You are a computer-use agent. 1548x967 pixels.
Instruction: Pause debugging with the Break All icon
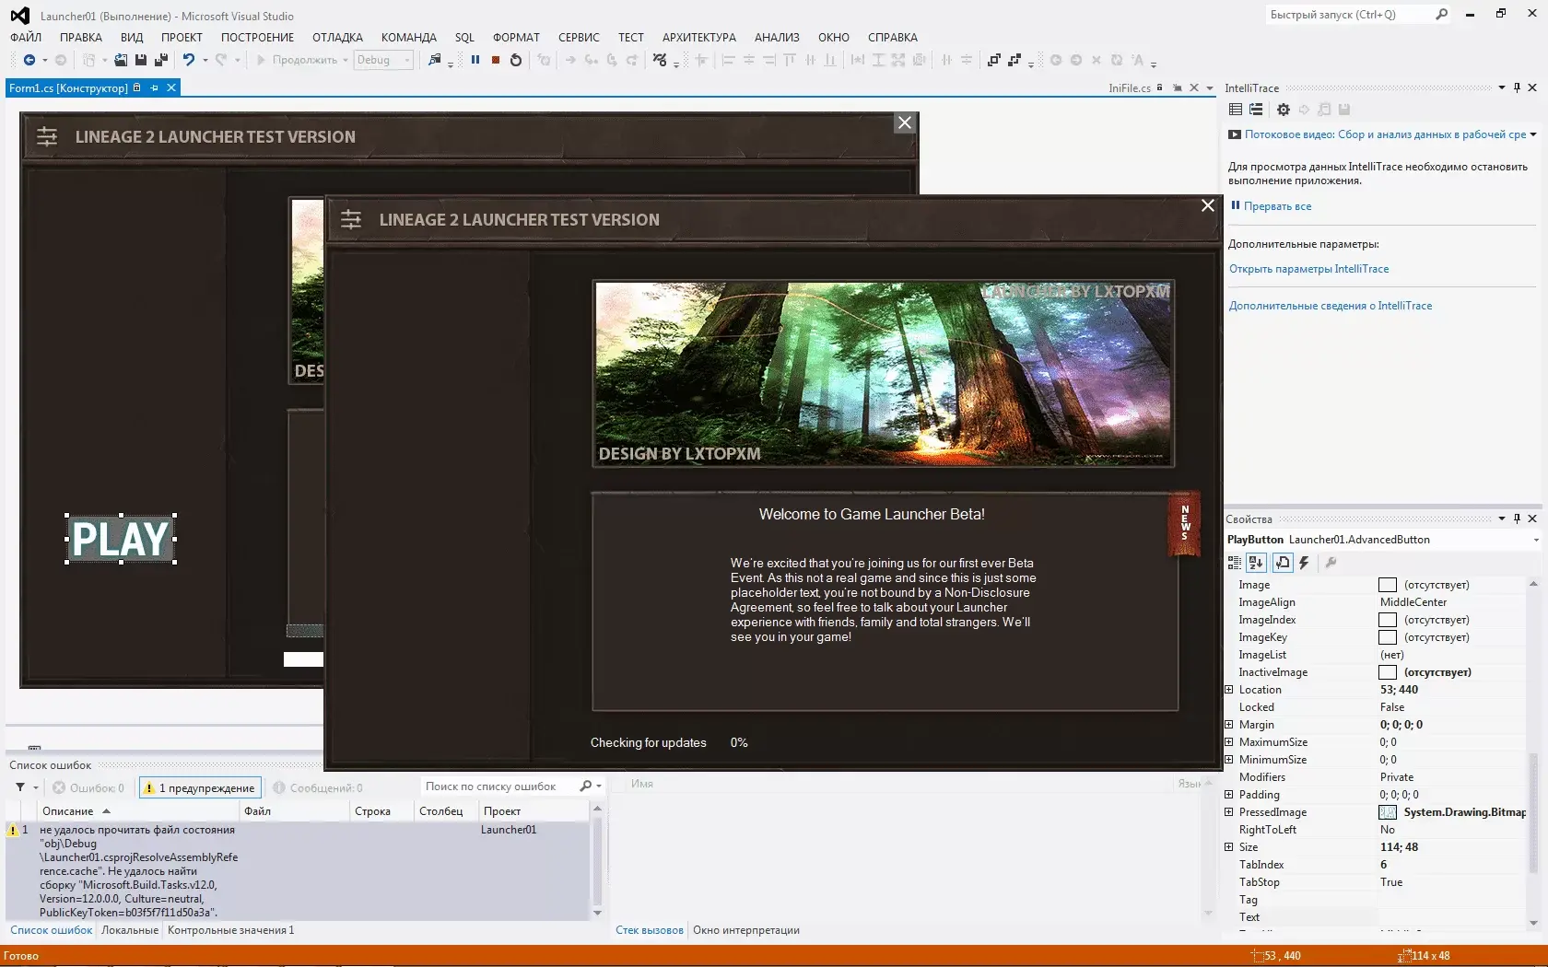tap(475, 60)
